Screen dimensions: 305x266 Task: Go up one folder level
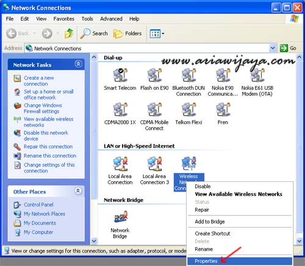coord(69,34)
